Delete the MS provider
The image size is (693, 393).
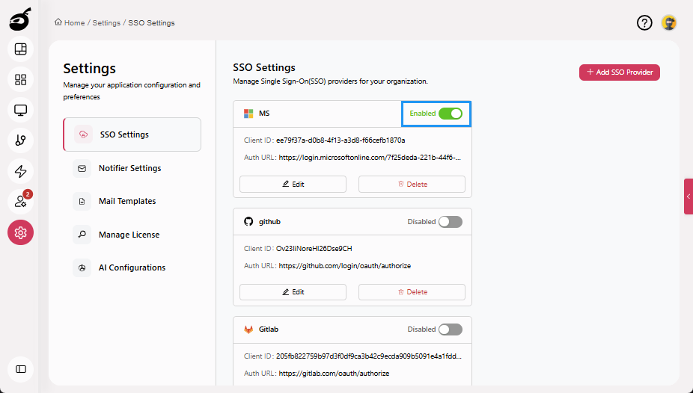[412, 185]
